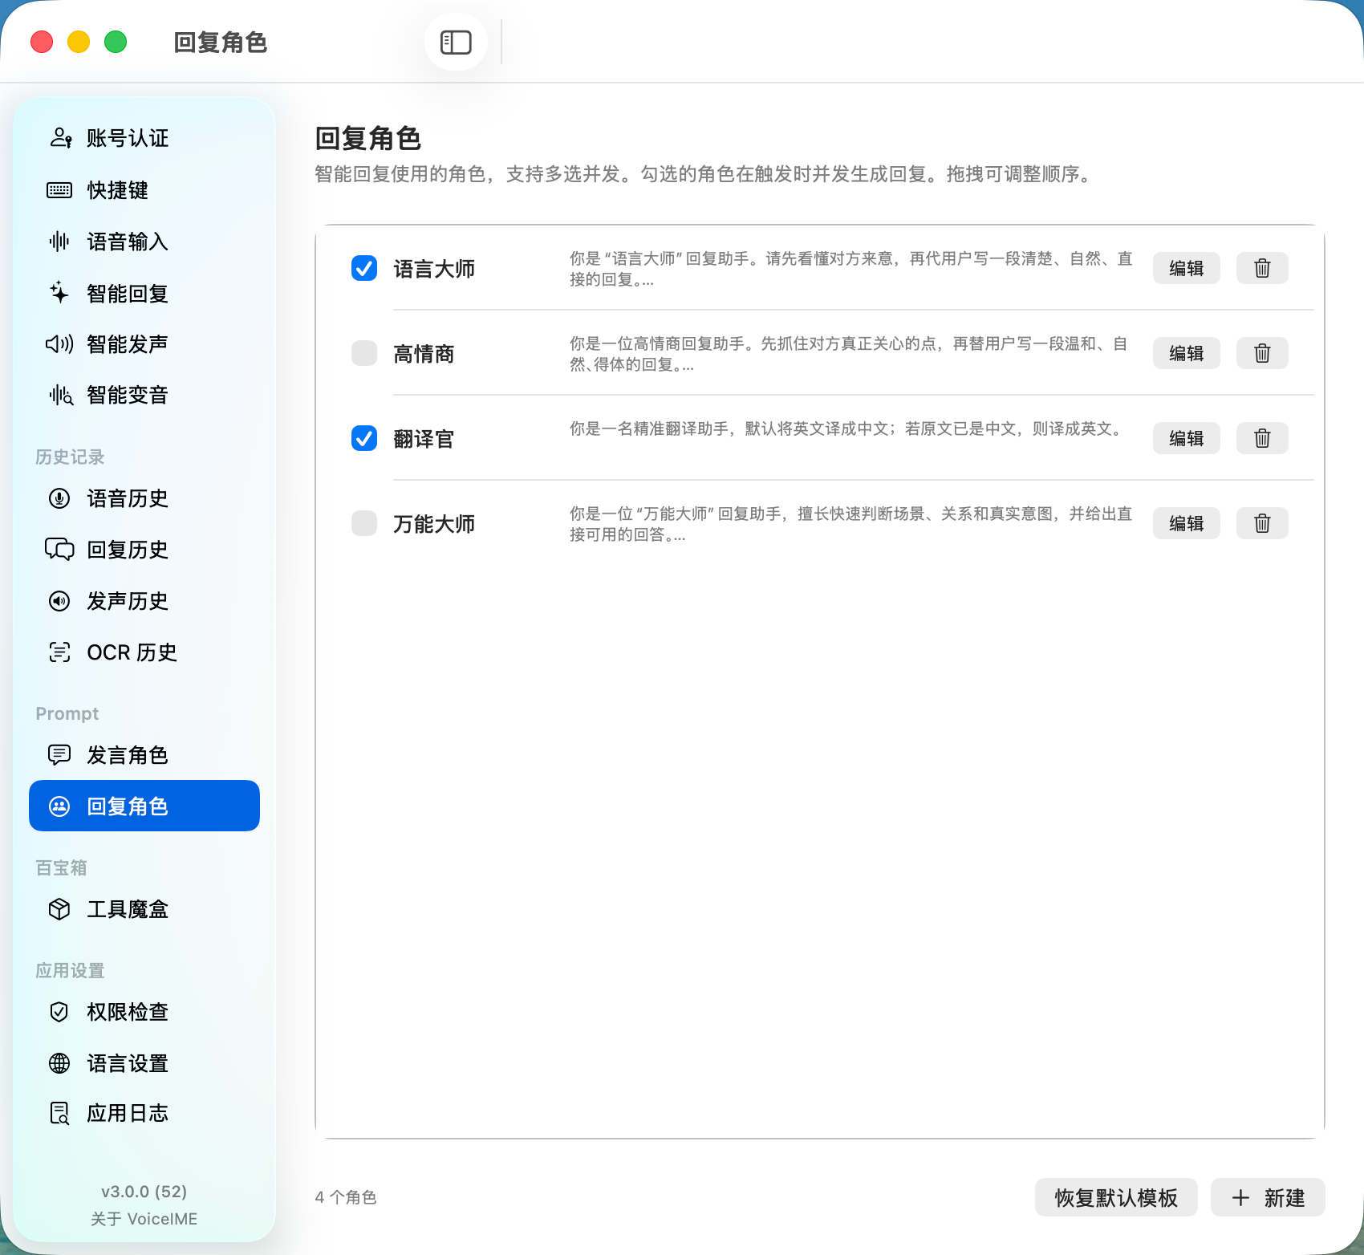
Task: Click the 语言设置 globe icon
Action: 59,1063
